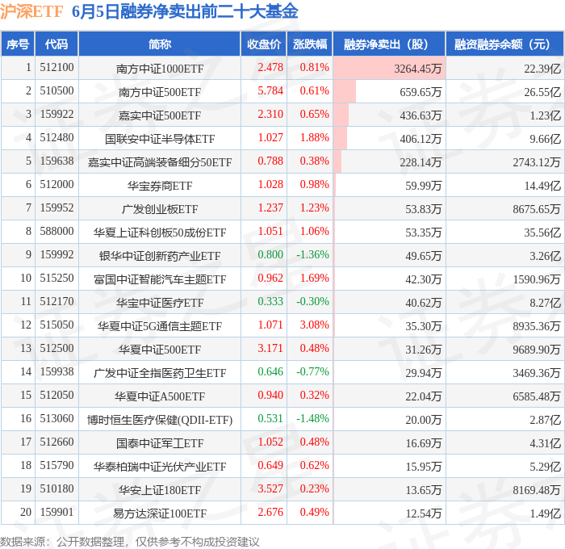Click net short value 22.04万
This screenshot has width=565, height=549.
[x=424, y=396]
